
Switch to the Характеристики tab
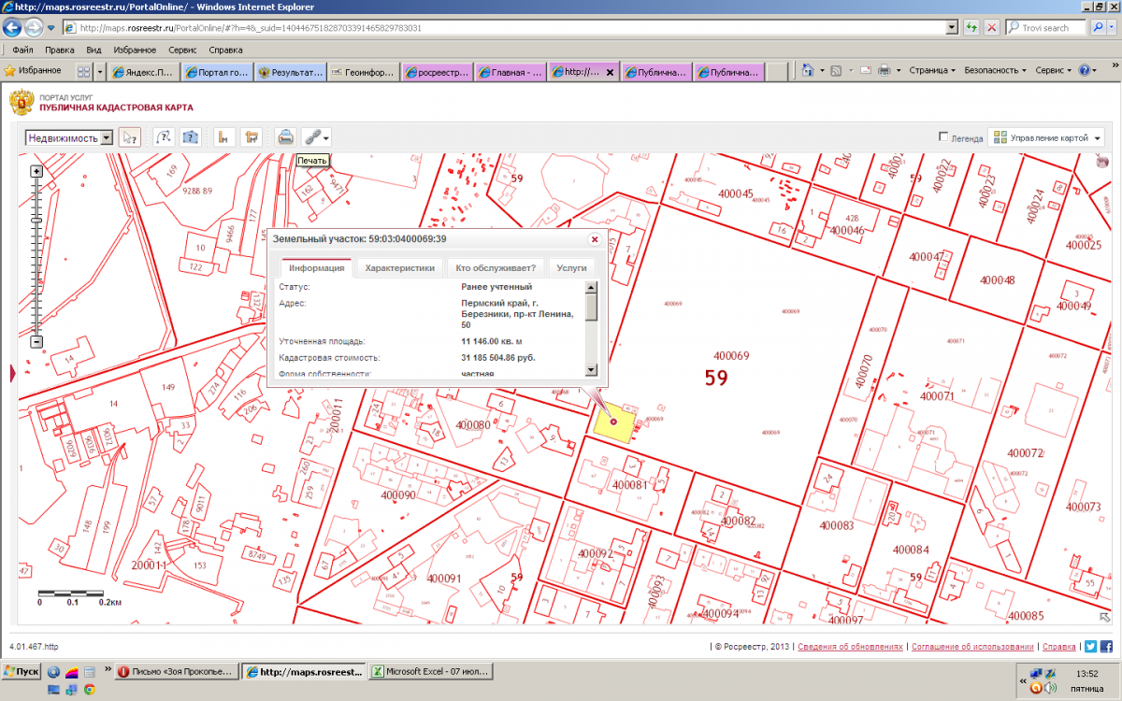[399, 268]
